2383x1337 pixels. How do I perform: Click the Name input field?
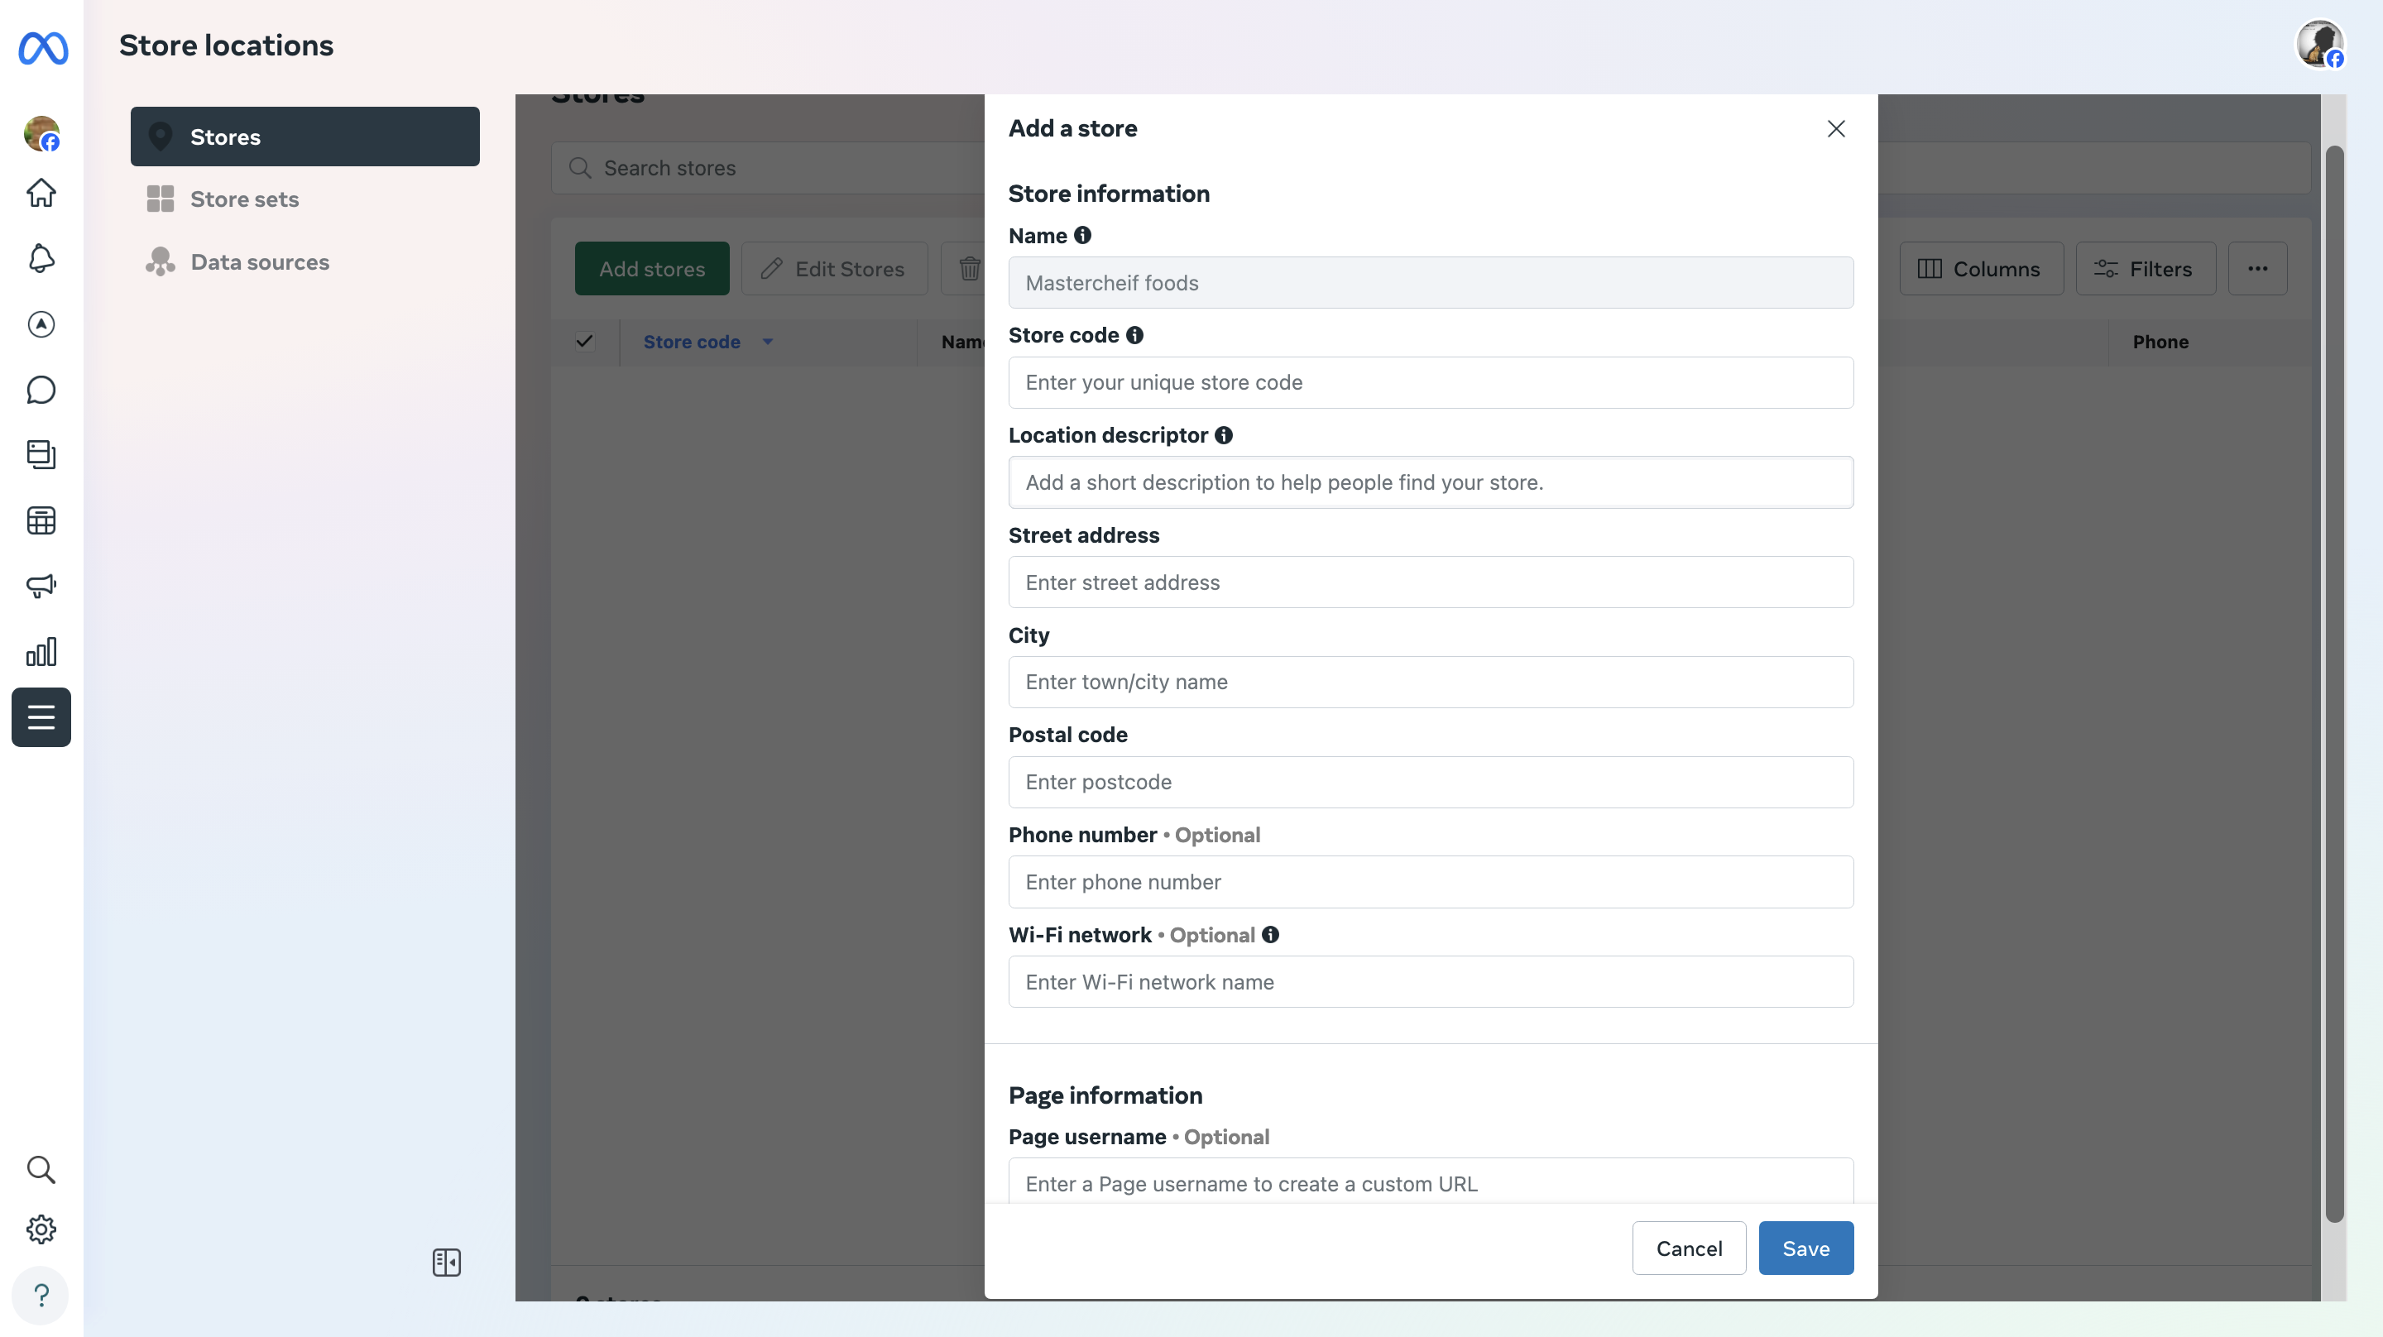pyautogui.click(x=1431, y=283)
